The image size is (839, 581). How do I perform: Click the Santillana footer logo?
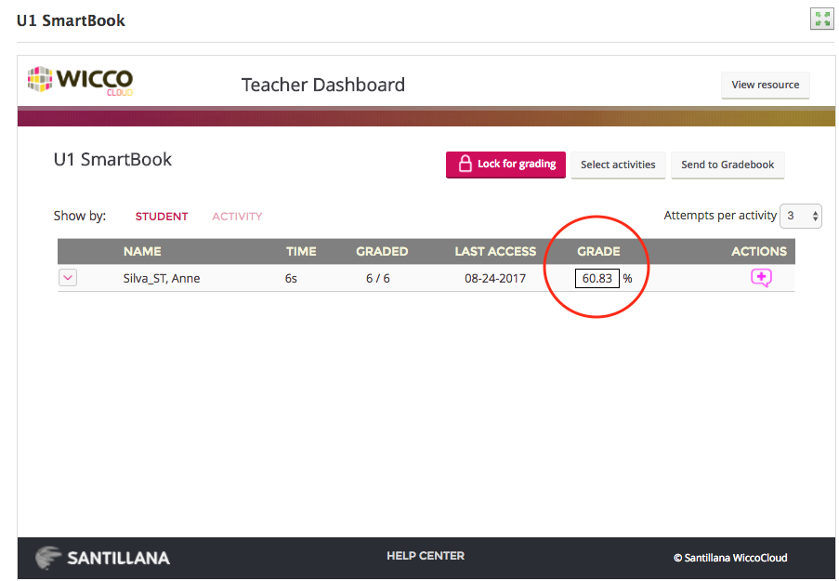coord(103,558)
